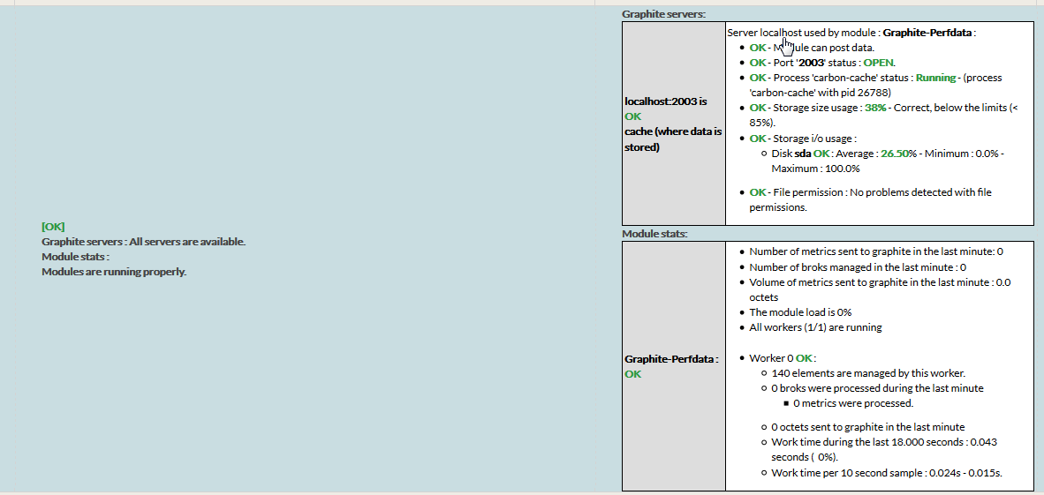The height and width of the screenshot is (495, 1044).
Task: Click '140 elements are managed by this worker' line
Action: click(868, 373)
